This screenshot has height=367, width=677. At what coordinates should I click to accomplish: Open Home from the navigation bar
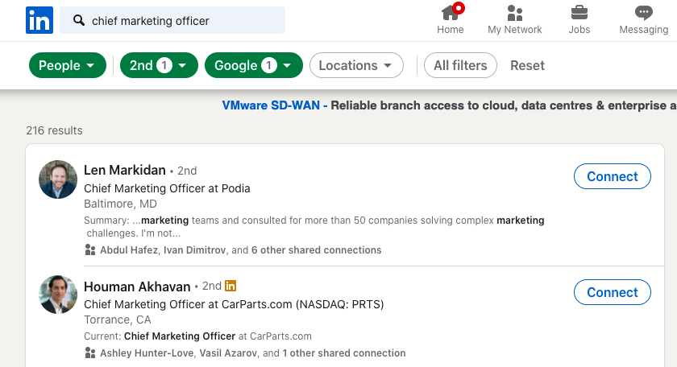point(451,14)
